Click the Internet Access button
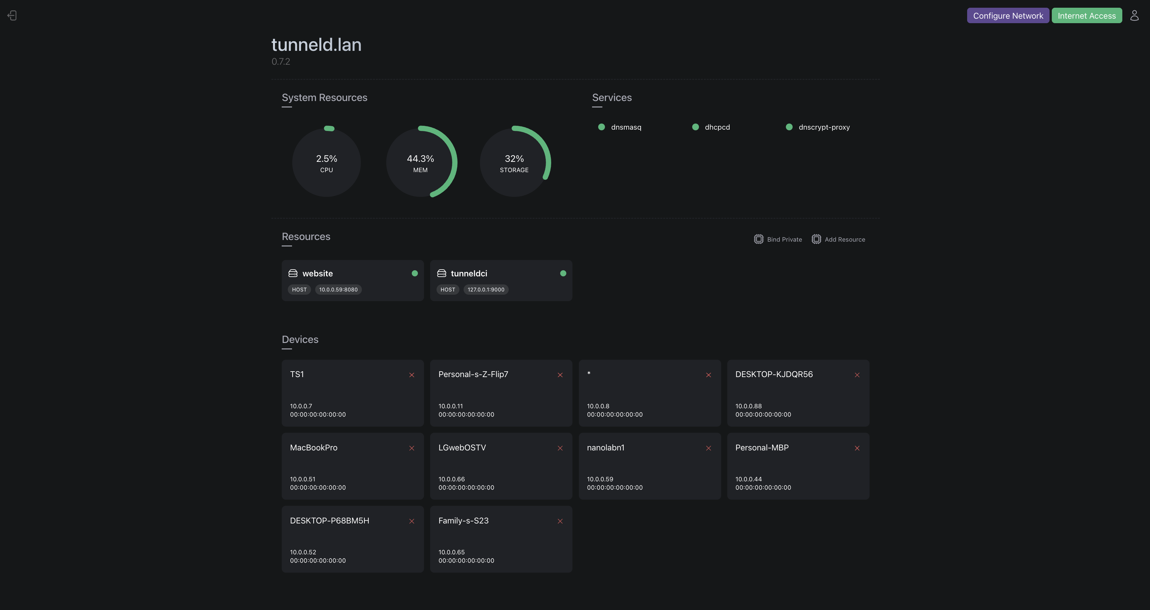This screenshot has height=610, width=1150. [1087, 15]
